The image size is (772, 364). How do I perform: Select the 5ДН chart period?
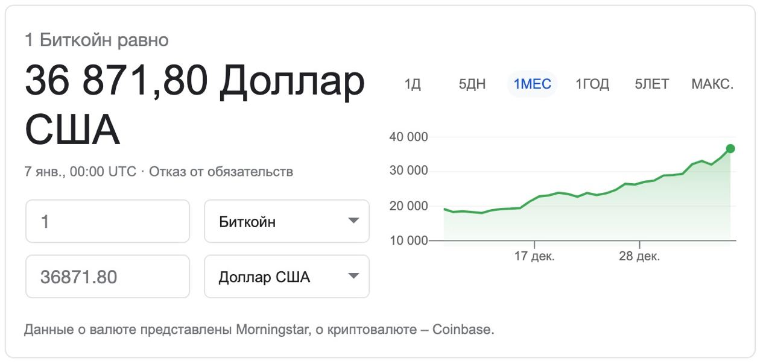click(472, 84)
